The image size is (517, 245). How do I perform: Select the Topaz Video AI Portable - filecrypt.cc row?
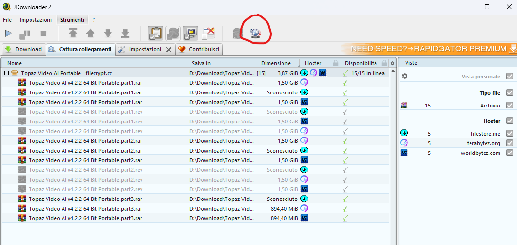pos(195,73)
